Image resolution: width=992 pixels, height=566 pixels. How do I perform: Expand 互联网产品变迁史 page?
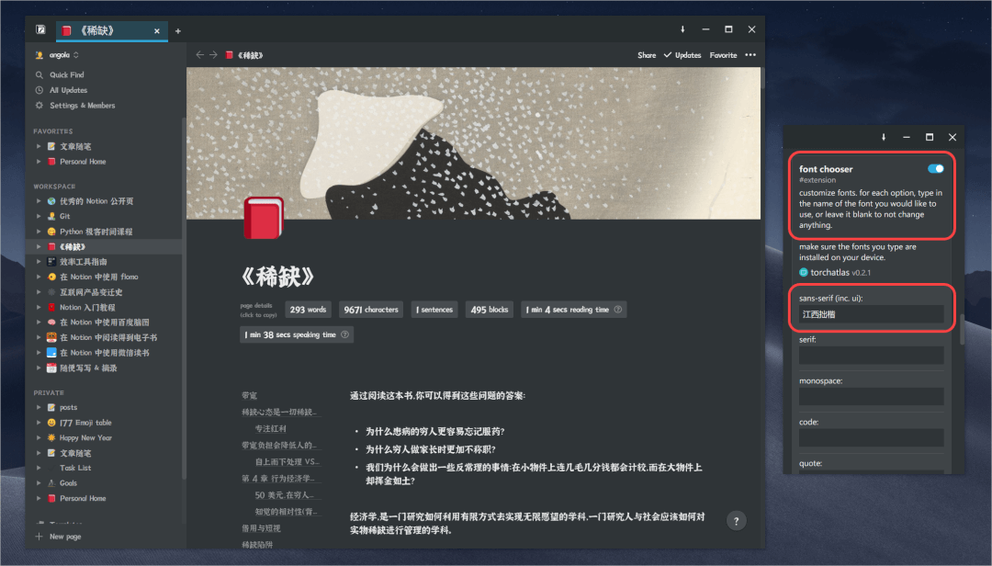click(x=39, y=292)
